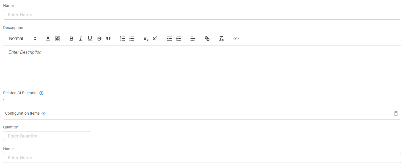Open the font color picker

pyautogui.click(x=48, y=39)
